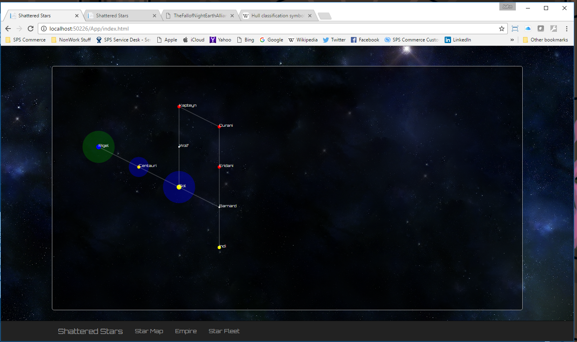Select the Wolf star marker
This screenshot has width=577, height=342.
[179, 146]
